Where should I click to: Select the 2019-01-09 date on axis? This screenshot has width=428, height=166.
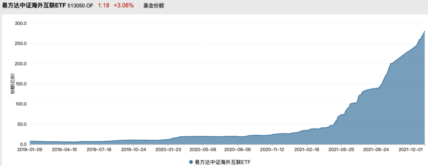[x=29, y=150]
